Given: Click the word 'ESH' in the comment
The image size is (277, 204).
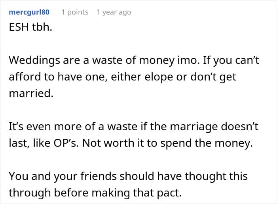Looking at the screenshot, I should [x=19, y=27].
